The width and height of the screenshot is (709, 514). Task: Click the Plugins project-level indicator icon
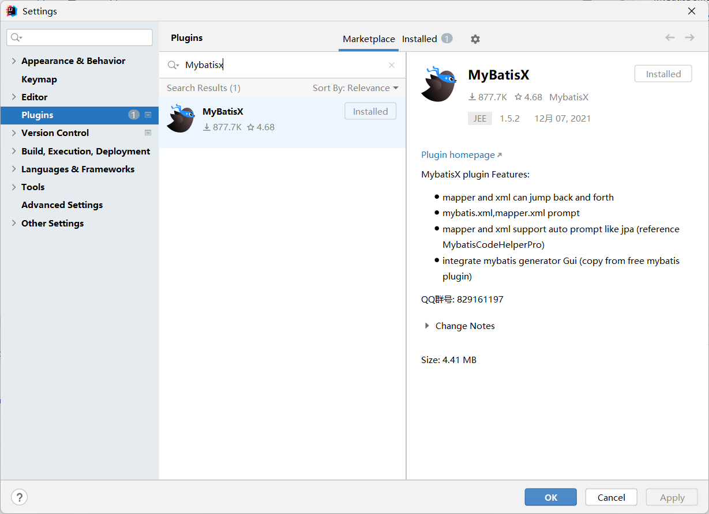pos(148,115)
